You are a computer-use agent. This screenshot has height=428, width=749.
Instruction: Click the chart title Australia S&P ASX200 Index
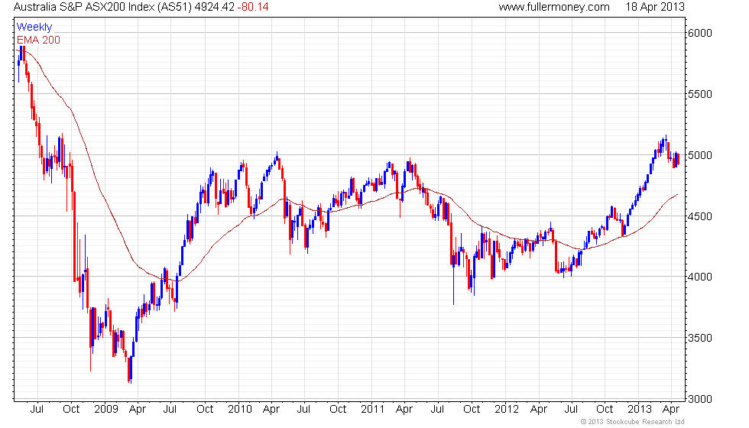point(84,7)
